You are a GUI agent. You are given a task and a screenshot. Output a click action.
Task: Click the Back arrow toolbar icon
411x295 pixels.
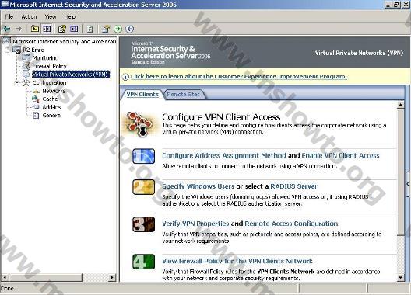[6, 29]
